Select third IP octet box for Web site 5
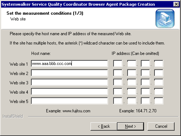 click(x=145, y=101)
